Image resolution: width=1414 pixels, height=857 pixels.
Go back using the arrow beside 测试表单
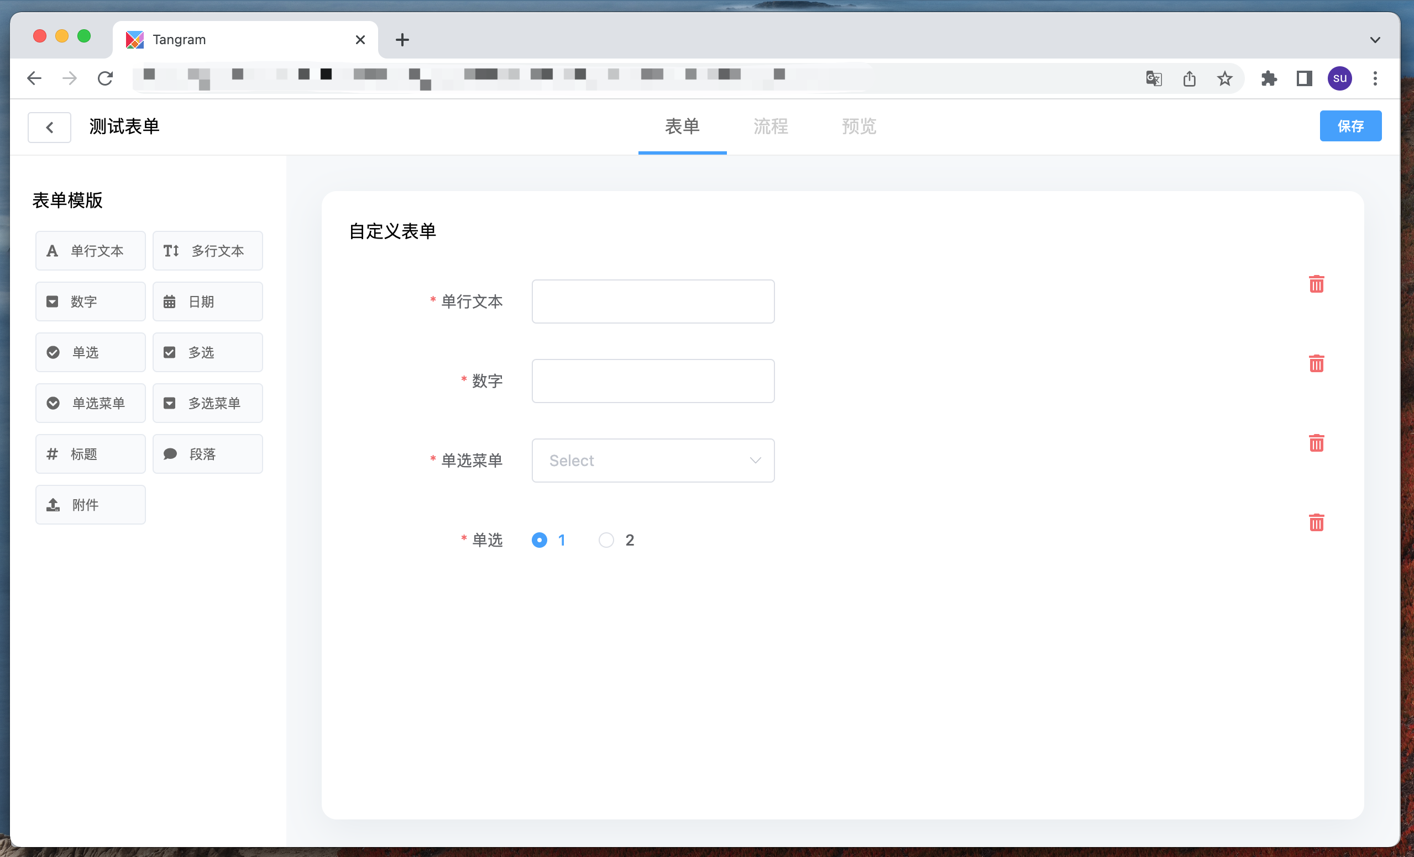49,127
